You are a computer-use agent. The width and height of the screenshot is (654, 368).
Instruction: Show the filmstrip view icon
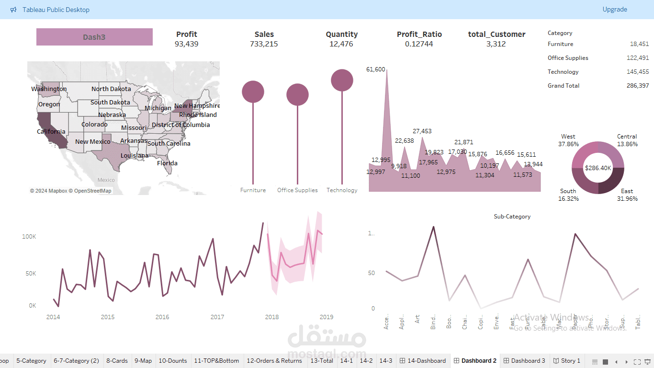tap(595, 361)
